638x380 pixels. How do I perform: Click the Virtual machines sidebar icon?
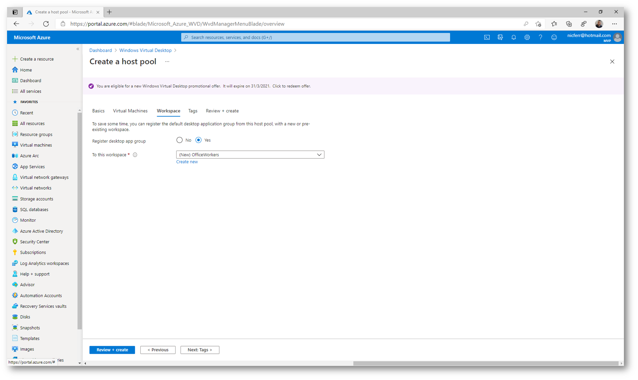pyautogui.click(x=15, y=145)
